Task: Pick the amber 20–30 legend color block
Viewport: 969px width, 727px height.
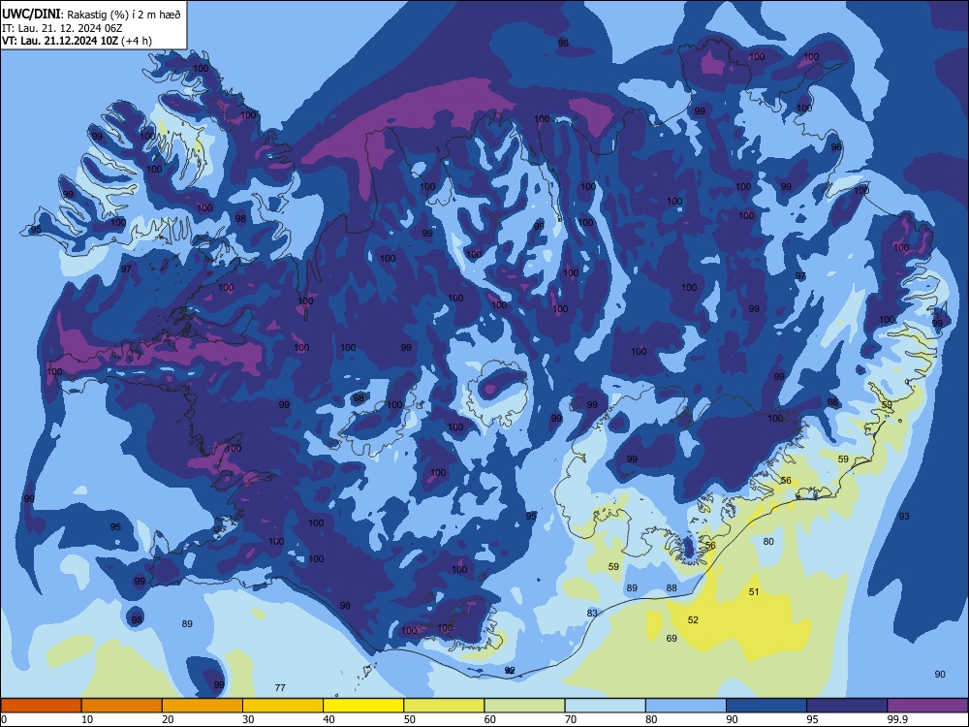Action: click(203, 706)
